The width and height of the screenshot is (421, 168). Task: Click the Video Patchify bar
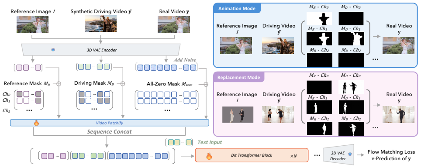click(110, 123)
